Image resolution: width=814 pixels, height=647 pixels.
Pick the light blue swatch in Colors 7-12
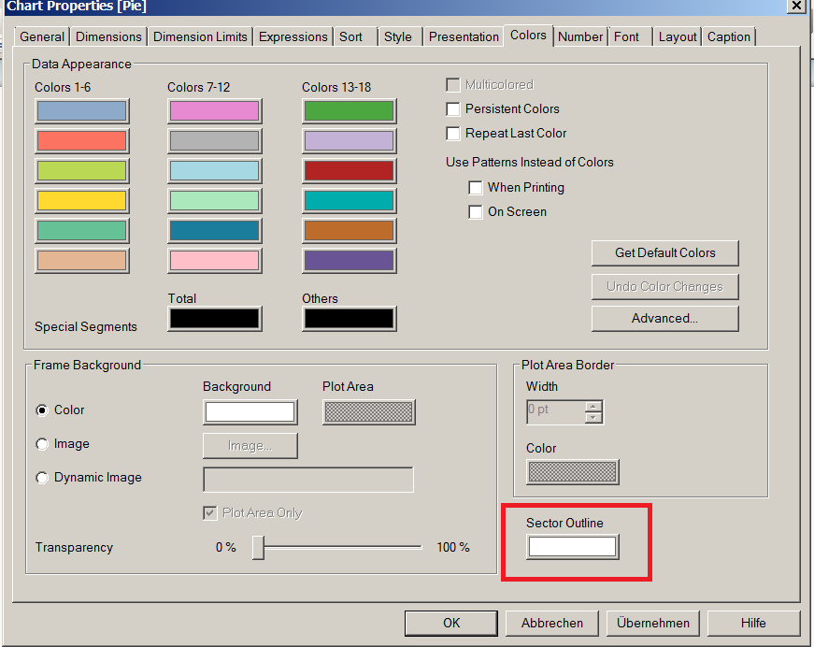click(x=214, y=171)
